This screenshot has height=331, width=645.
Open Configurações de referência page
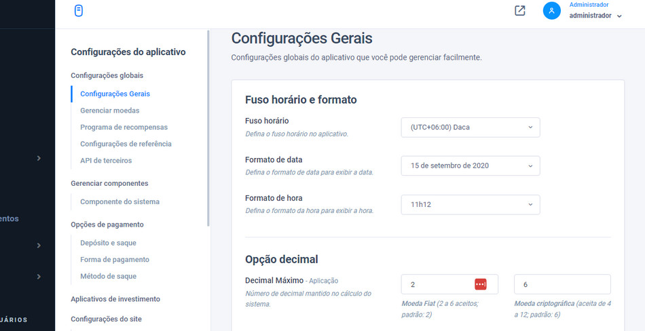tap(126, 144)
